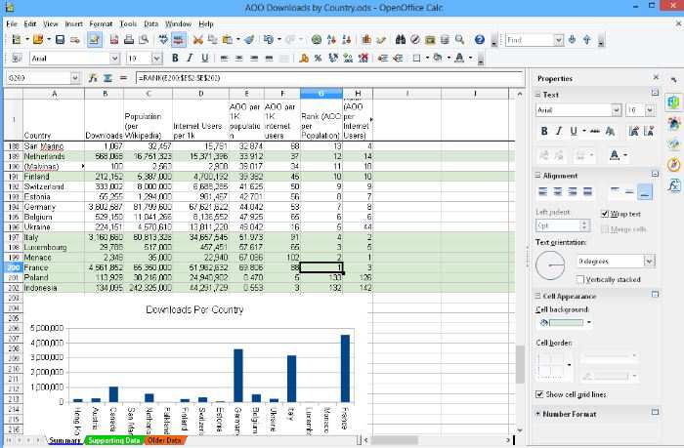The image size is (684, 448).
Task: Open OpenOffice Help question mark icon
Action: pos(480,40)
